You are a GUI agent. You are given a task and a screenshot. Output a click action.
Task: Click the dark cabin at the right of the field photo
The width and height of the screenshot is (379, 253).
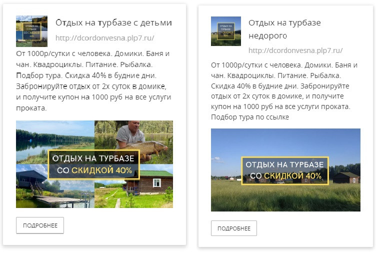pos(346,177)
